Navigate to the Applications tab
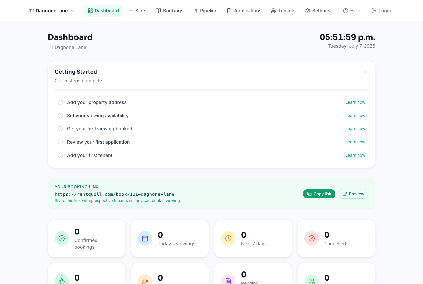This screenshot has height=284, width=423. (x=244, y=11)
